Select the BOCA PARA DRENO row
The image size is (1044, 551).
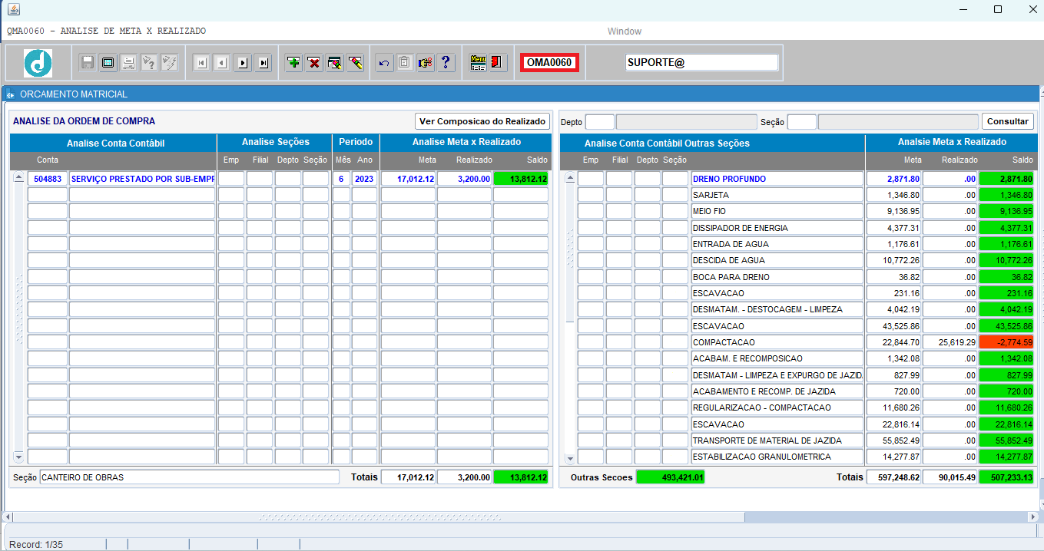777,277
